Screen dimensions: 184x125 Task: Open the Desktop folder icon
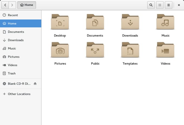60,22
